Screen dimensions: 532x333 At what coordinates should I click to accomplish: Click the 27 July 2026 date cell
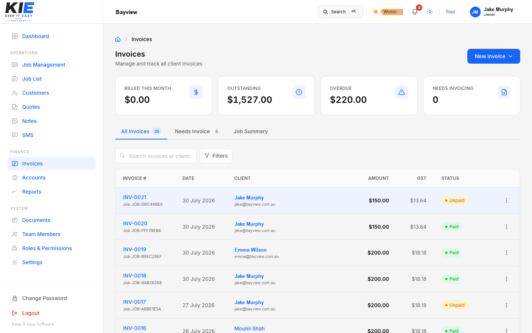198,305
